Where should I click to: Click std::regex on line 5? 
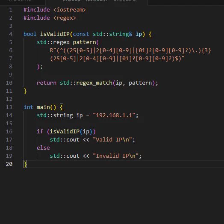(x=53, y=42)
